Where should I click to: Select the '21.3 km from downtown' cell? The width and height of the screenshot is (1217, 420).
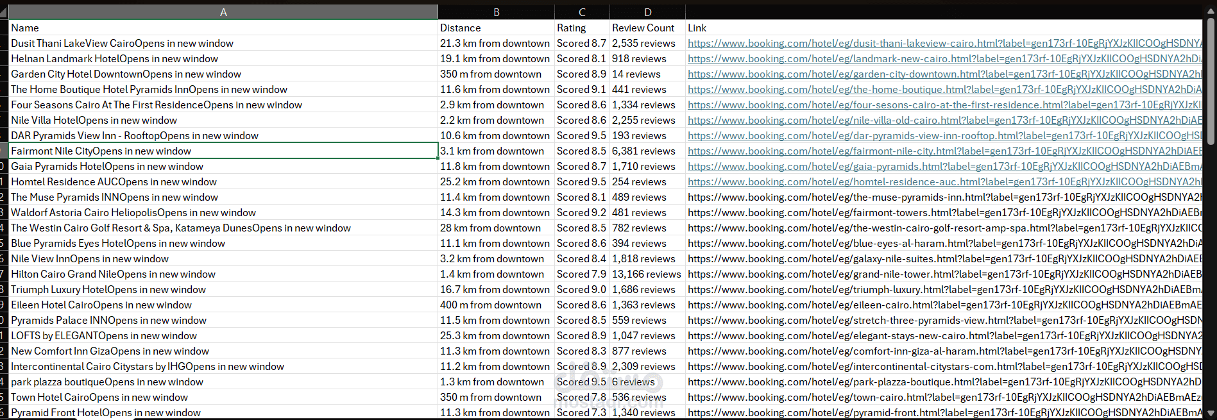click(x=496, y=43)
